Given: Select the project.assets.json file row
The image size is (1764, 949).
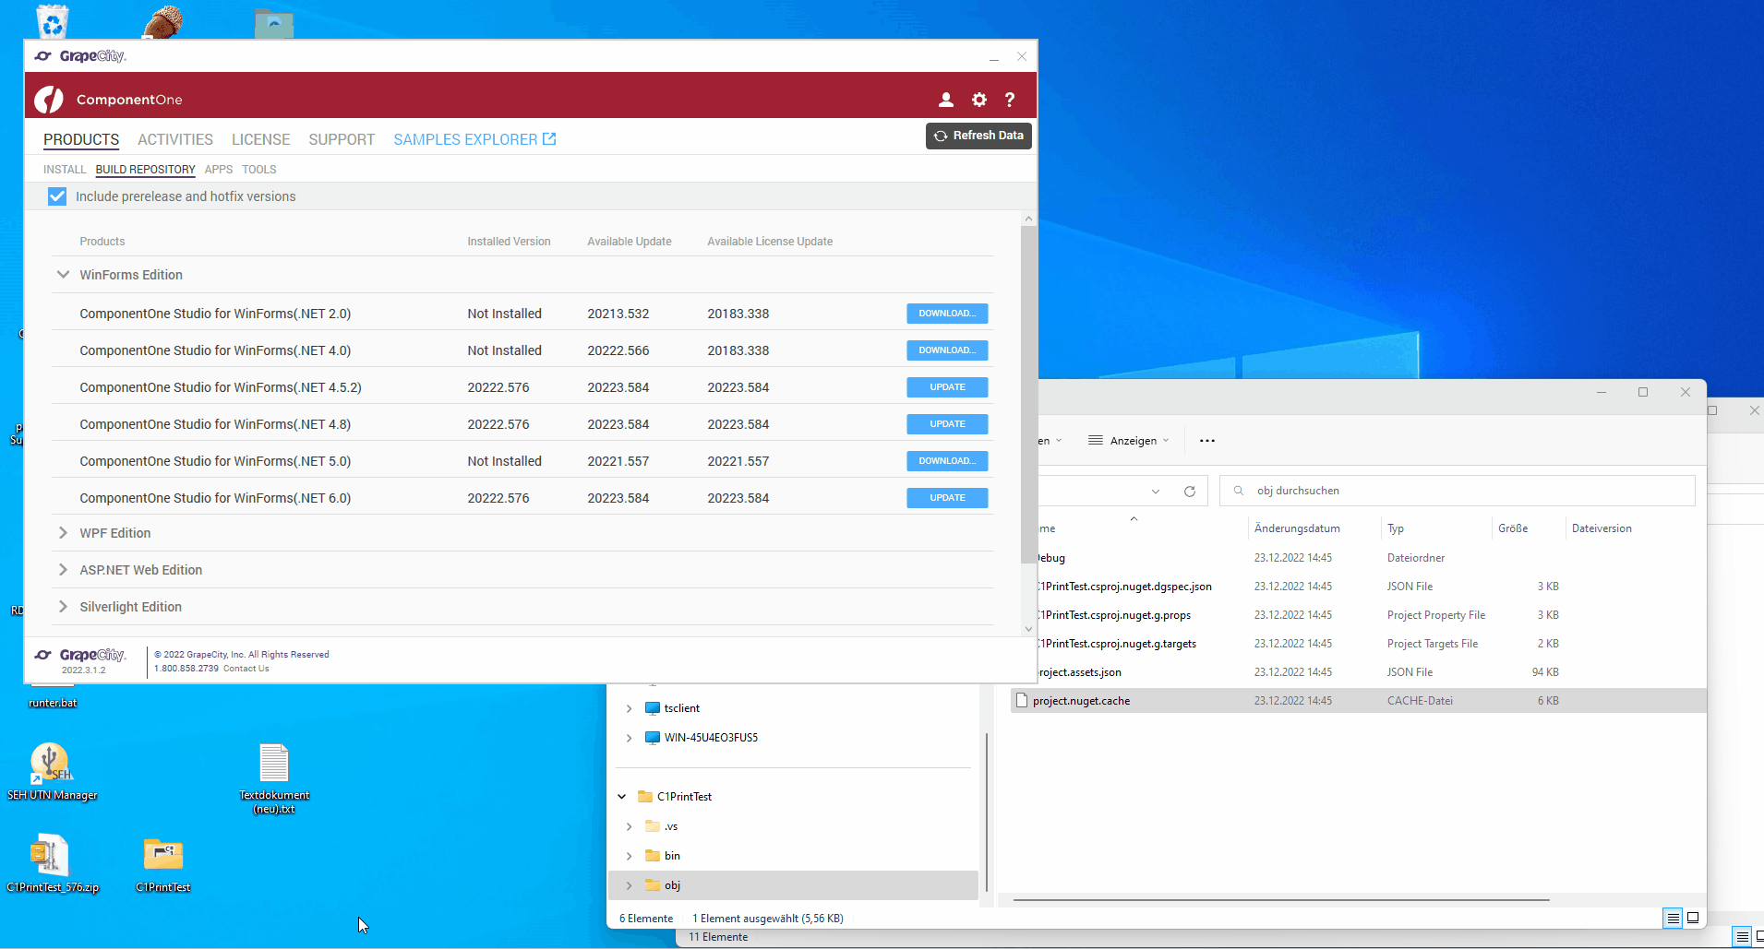Looking at the screenshot, I should (x=1359, y=672).
